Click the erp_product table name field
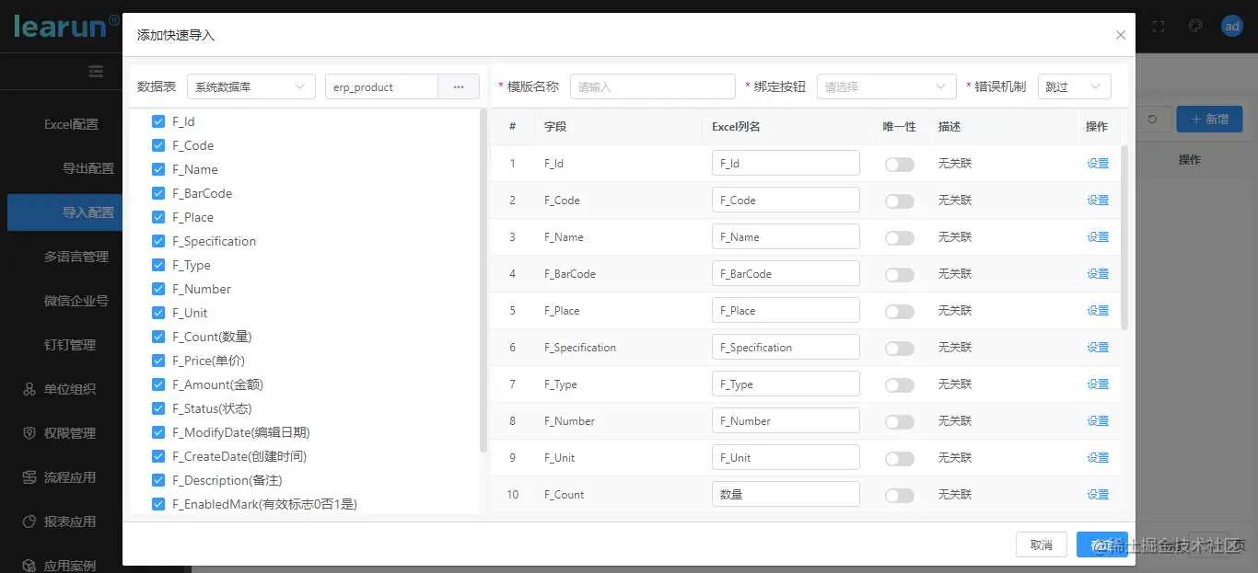Screen dimensions: 1258x573 click(x=381, y=86)
